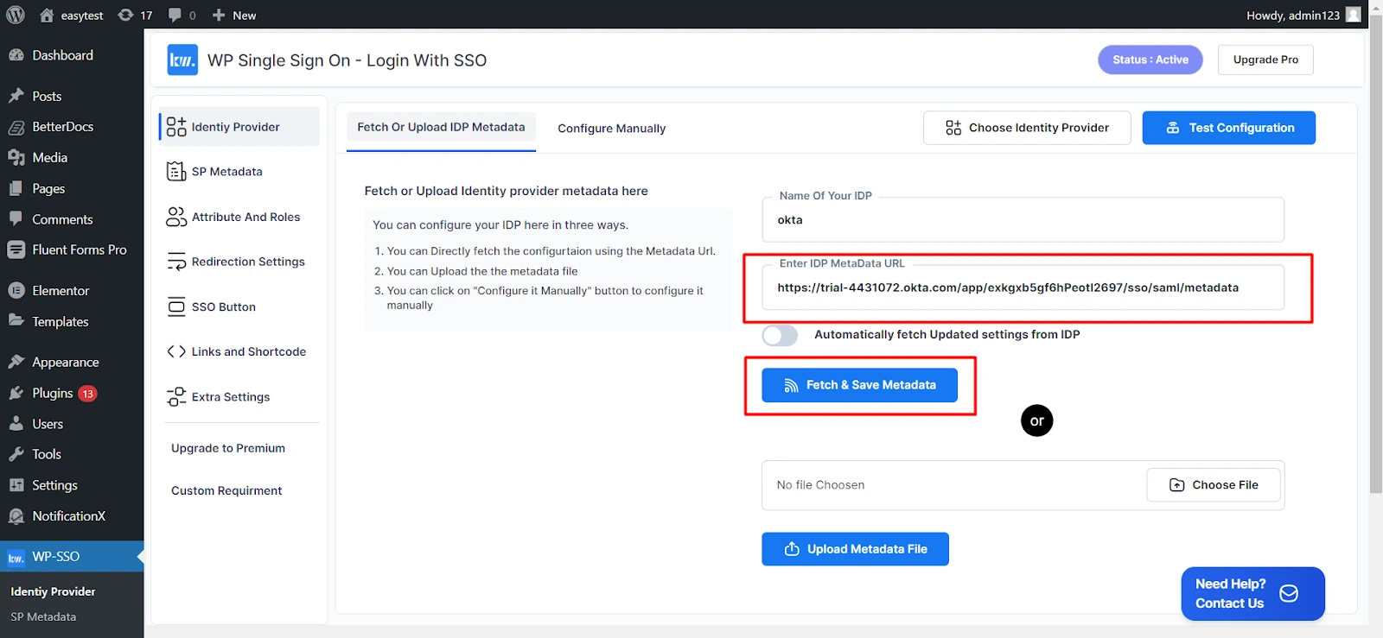Open the comments bubble icon showing 0
The image size is (1383, 638).
175,15
